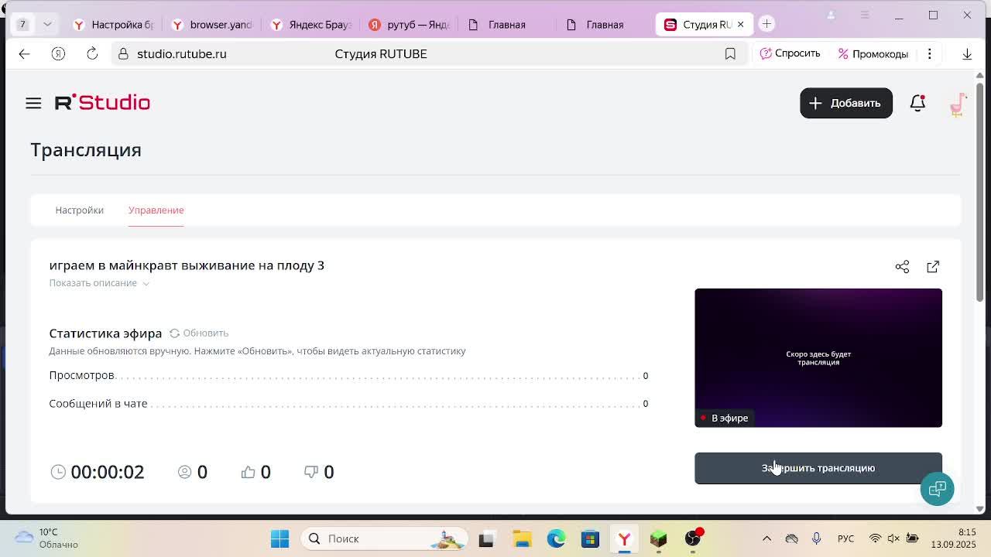Switch to Настройка браузера tab
This screenshot has width=991, height=557.
[x=114, y=25]
